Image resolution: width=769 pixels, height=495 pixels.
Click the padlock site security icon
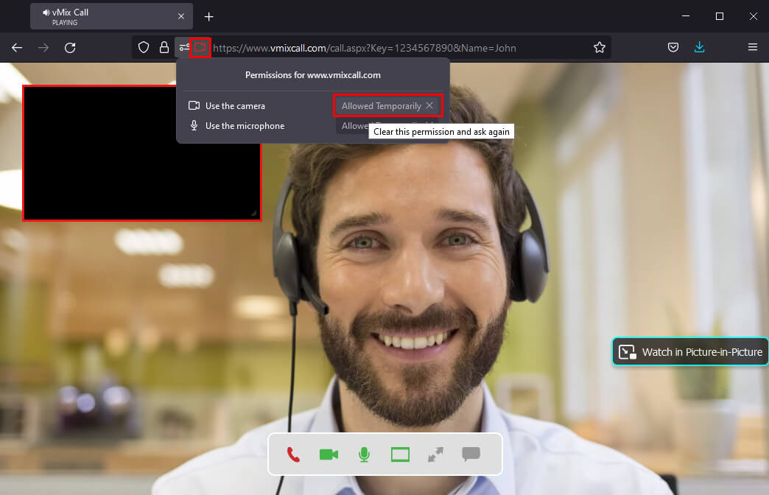164,47
